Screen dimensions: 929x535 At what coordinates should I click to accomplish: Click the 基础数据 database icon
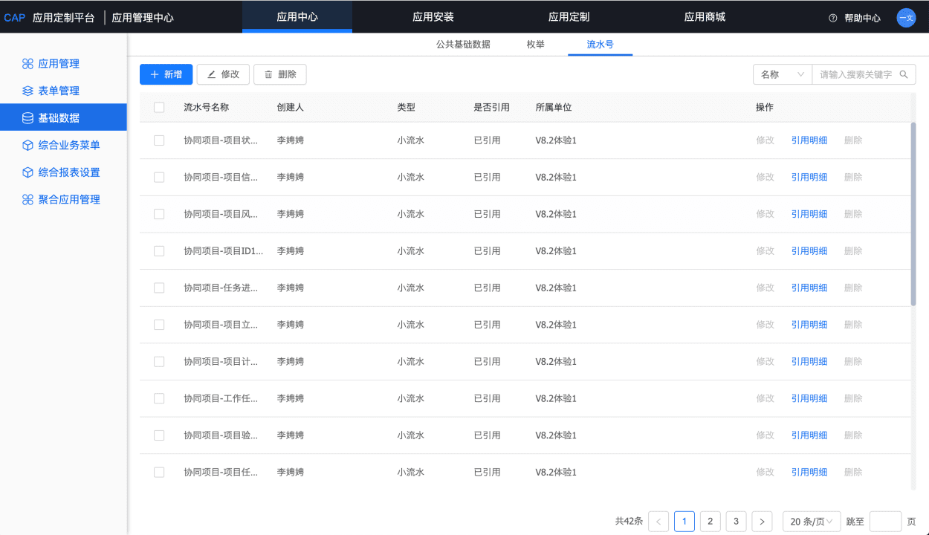tap(27, 118)
